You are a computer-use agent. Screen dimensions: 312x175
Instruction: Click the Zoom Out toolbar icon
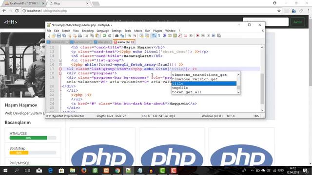click(x=135, y=35)
